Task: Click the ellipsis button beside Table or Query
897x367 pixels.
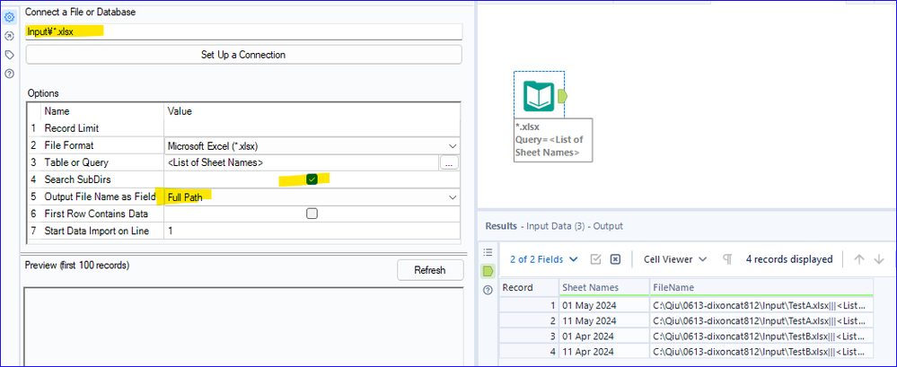Action: pos(449,163)
